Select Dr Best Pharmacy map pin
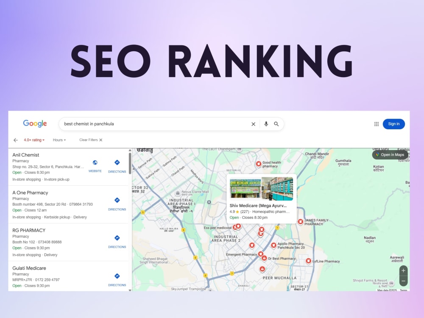Screen dimensions: 424x318 264,258
